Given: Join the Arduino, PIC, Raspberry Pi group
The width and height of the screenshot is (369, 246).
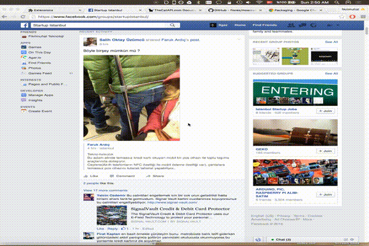Looking at the screenshot, I should [x=325, y=194].
